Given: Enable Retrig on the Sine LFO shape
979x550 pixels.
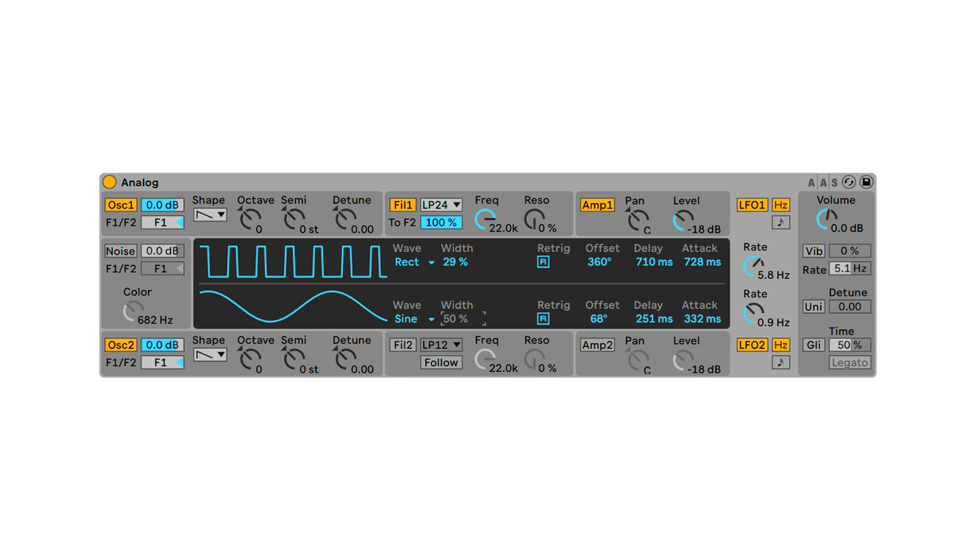Looking at the screenshot, I should [x=543, y=318].
